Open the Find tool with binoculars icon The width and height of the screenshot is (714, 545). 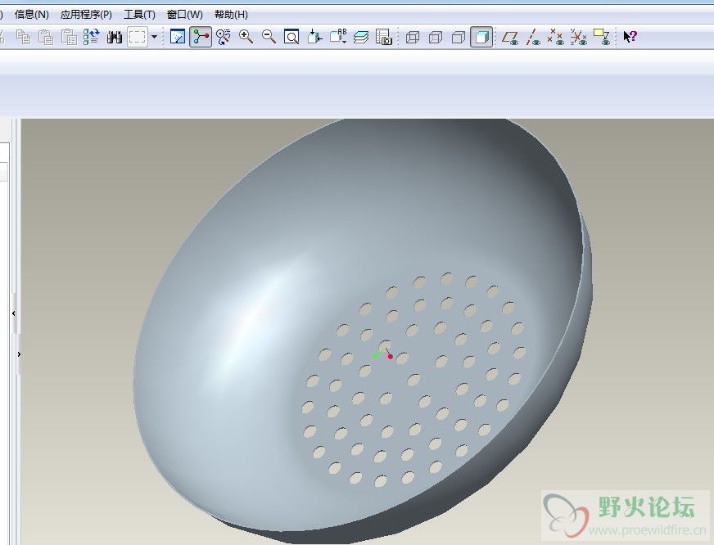[x=115, y=37]
